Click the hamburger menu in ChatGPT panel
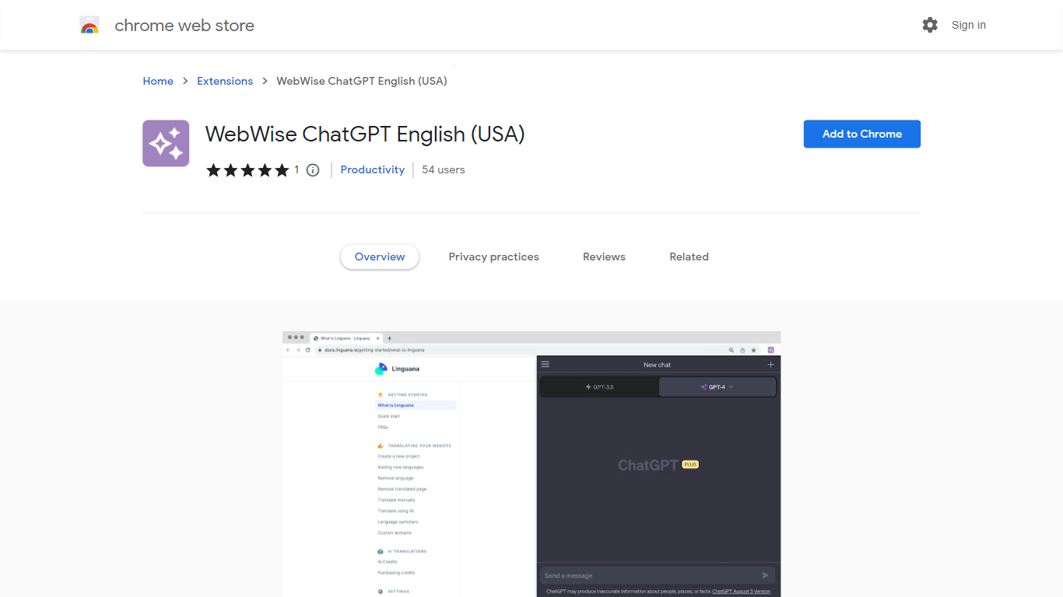The height and width of the screenshot is (597, 1063). point(546,365)
